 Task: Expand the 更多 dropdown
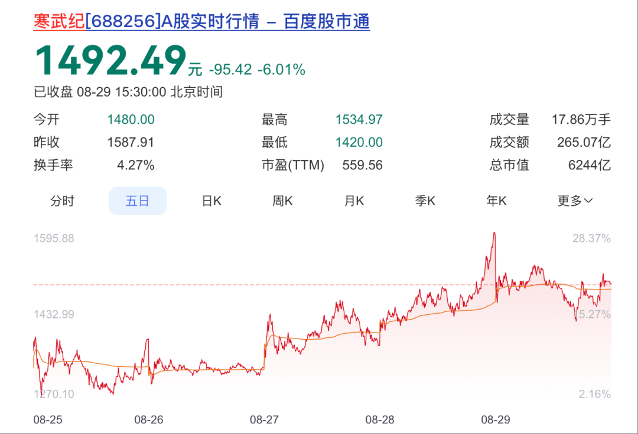tap(575, 201)
